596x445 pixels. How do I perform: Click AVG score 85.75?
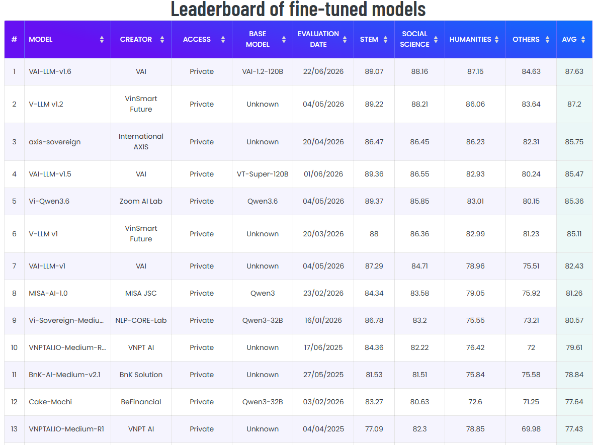[574, 142]
